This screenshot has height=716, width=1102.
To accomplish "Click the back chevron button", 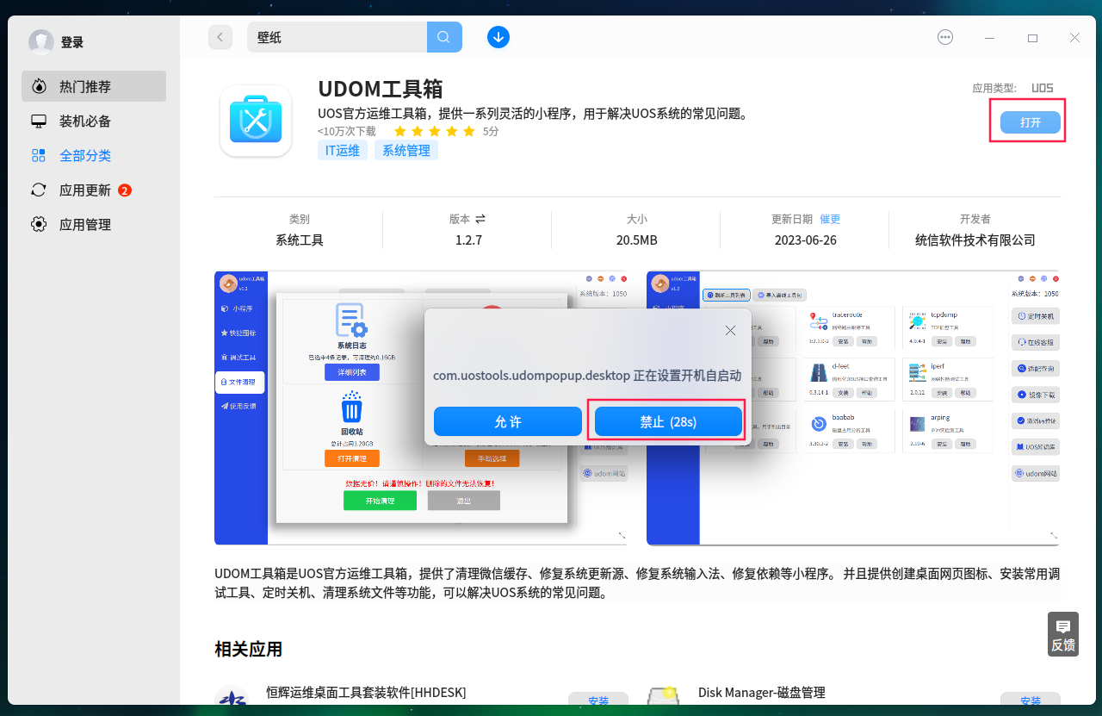I will [x=220, y=37].
